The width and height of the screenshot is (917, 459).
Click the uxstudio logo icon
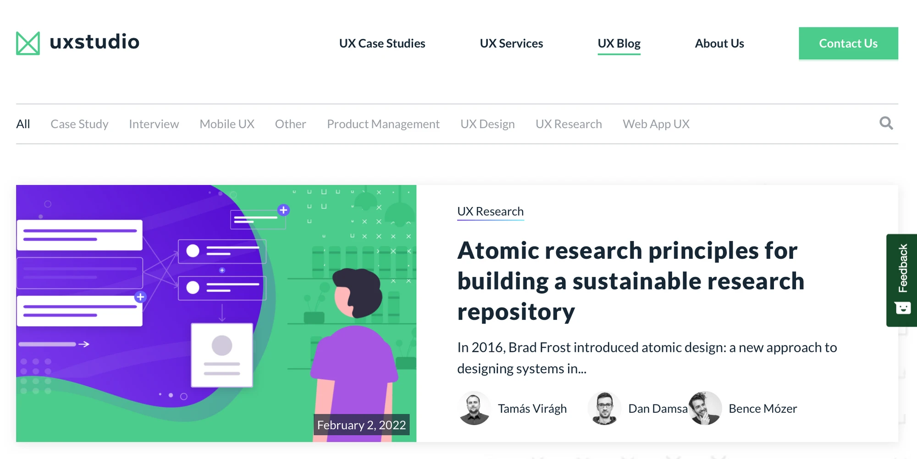[x=28, y=43]
